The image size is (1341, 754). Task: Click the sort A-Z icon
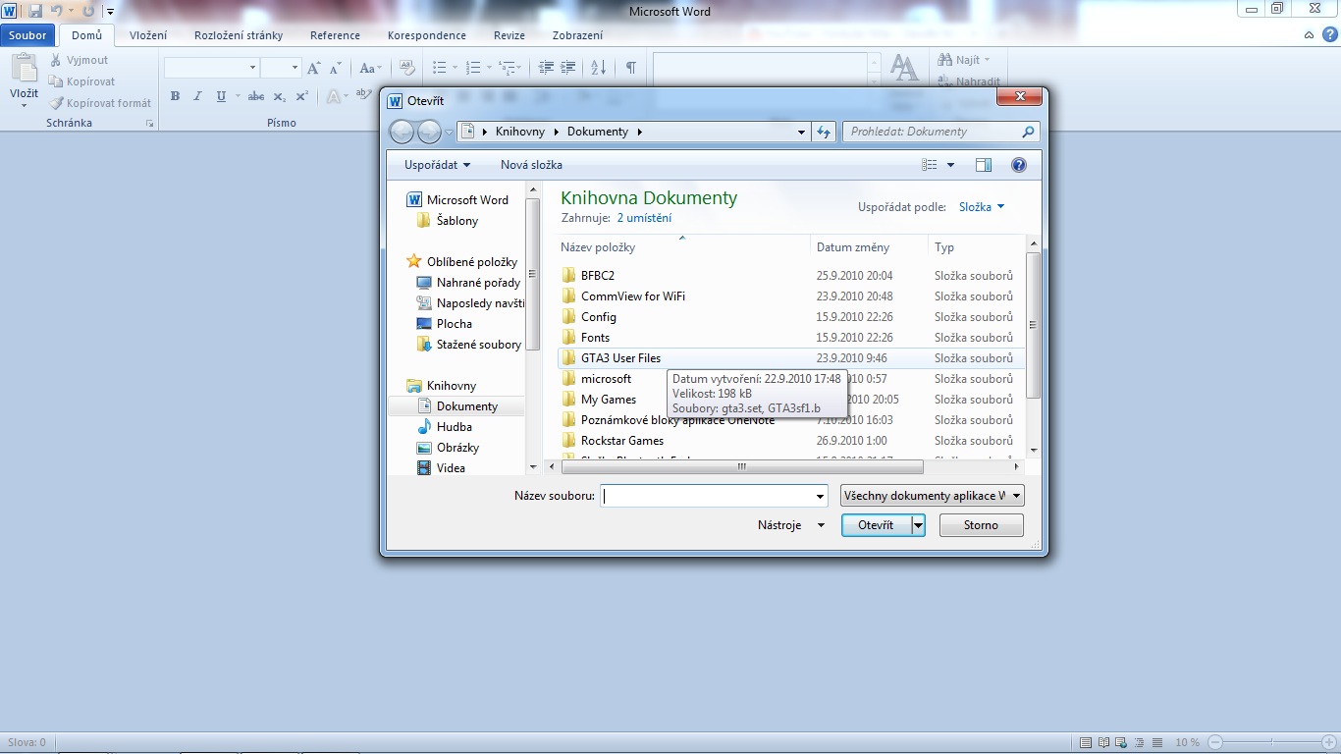click(599, 68)
